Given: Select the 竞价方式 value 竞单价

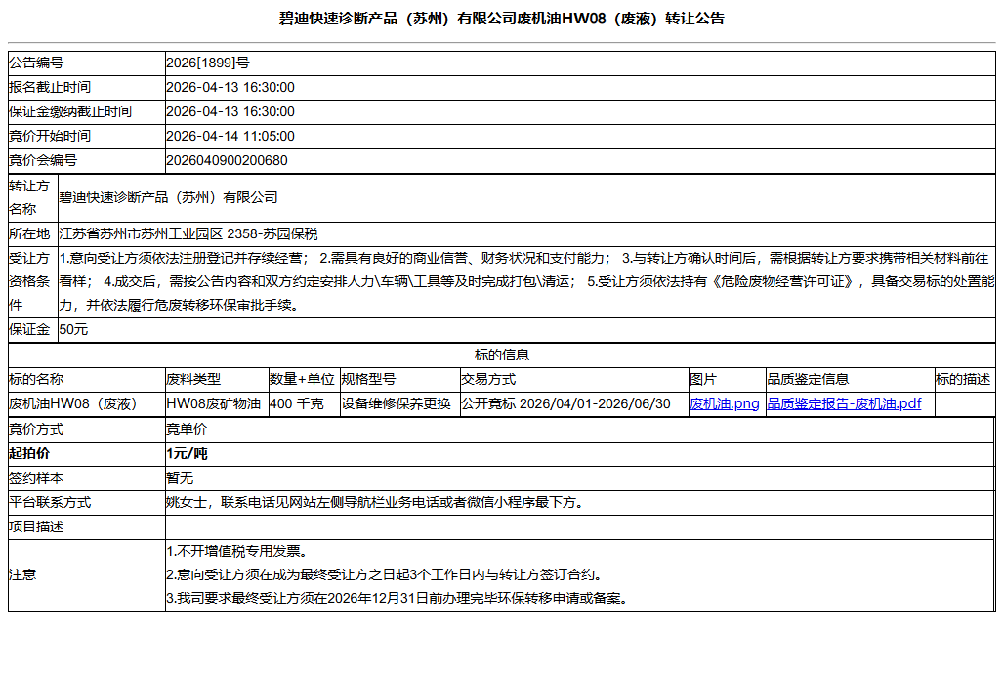Looking at the screenshot, I should (x=187, y=429).
